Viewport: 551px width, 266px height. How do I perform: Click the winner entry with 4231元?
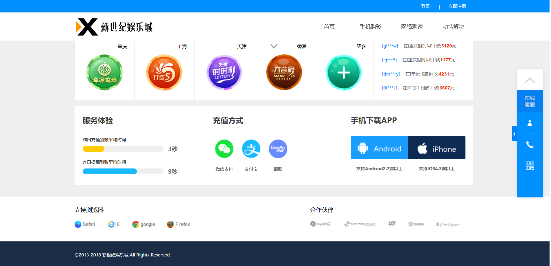pos(418,74)
